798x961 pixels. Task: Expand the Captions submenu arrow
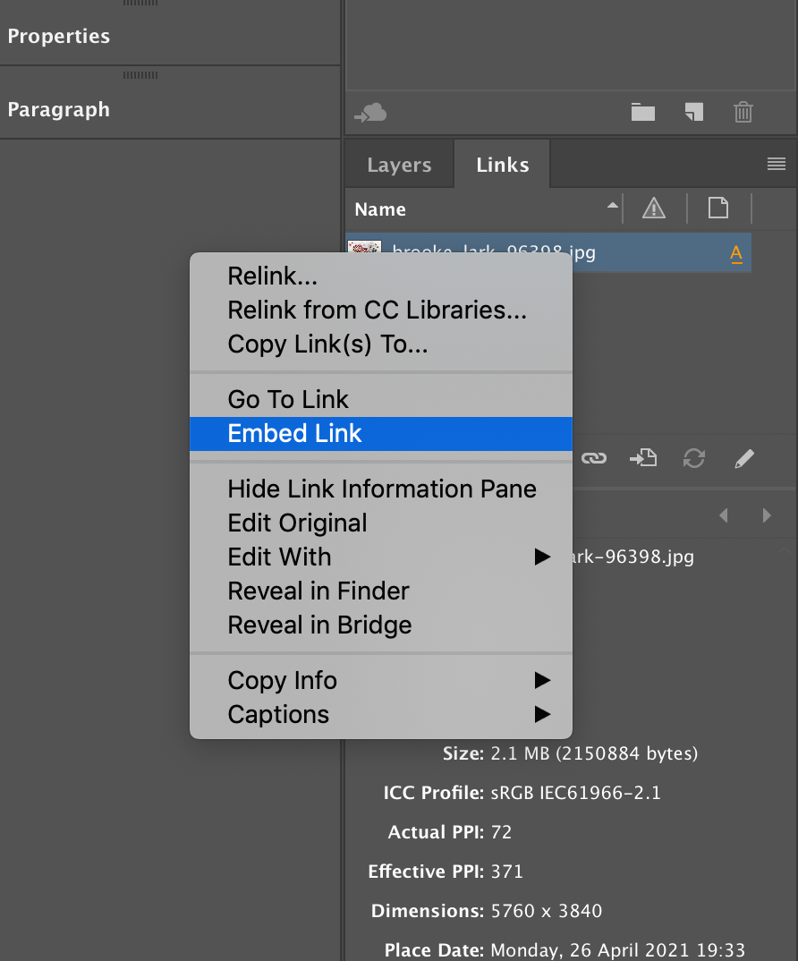click(x=542, y=714)
